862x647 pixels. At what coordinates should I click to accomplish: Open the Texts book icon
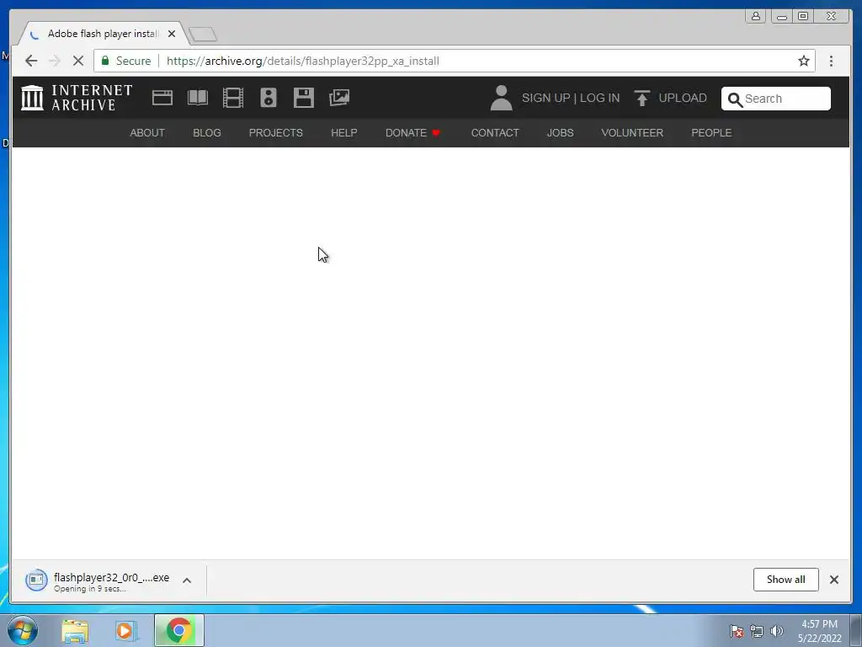pos(197,98)
